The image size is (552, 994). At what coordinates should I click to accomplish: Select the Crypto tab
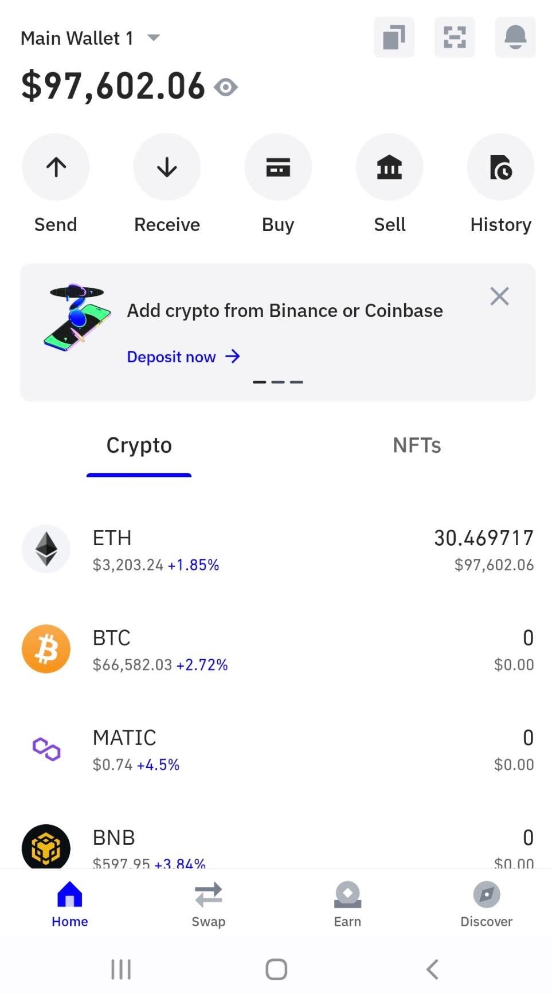point(139,445)
